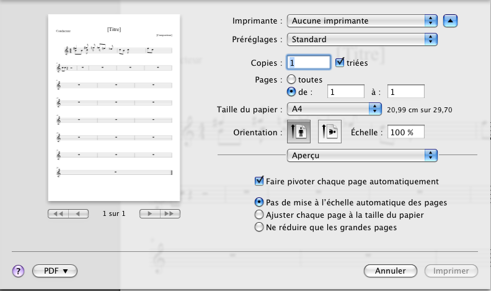
Task: Select portrait orientation icon
Action: click(299, 132)
